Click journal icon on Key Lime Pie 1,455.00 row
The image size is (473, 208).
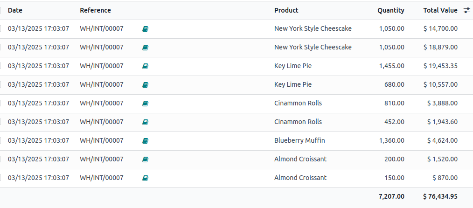pos(145,66)
